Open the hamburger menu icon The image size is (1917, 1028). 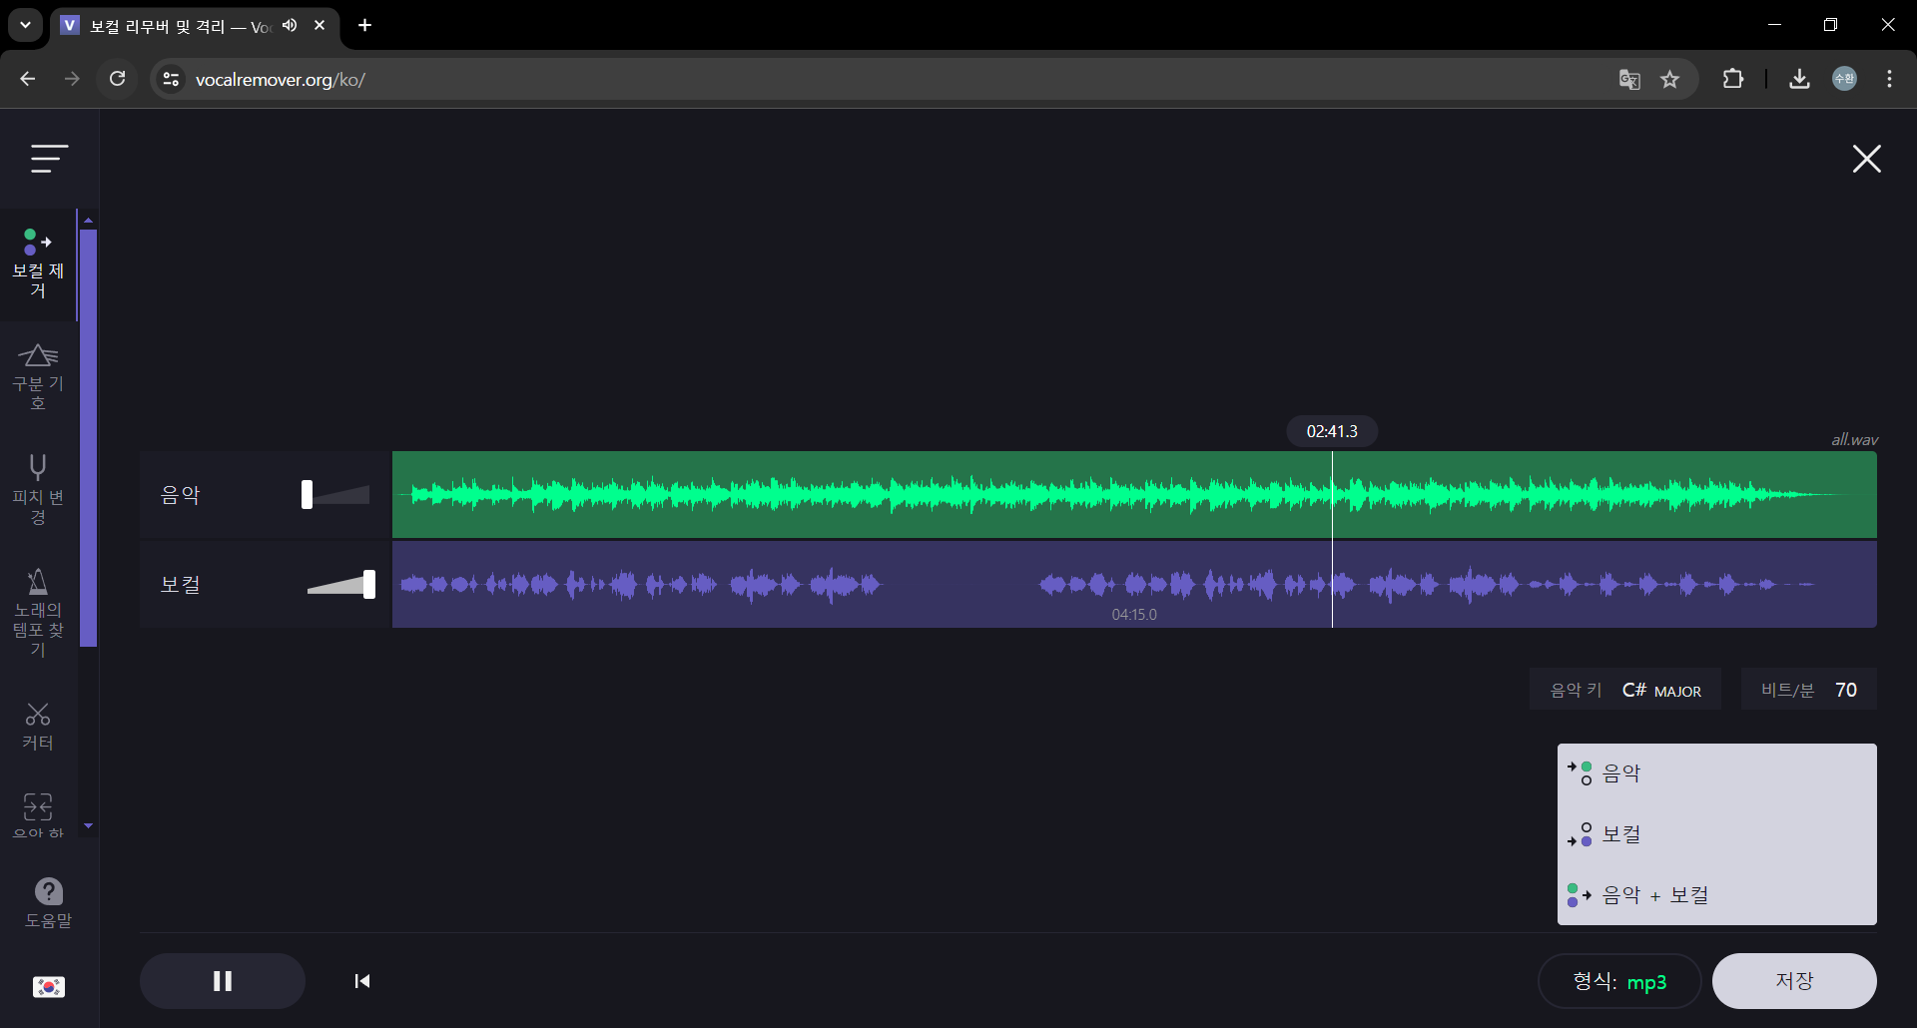(49, 159)
